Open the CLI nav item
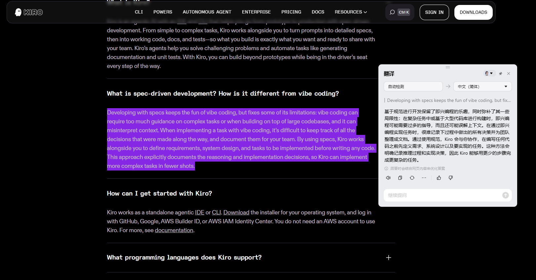 point(139,12)
